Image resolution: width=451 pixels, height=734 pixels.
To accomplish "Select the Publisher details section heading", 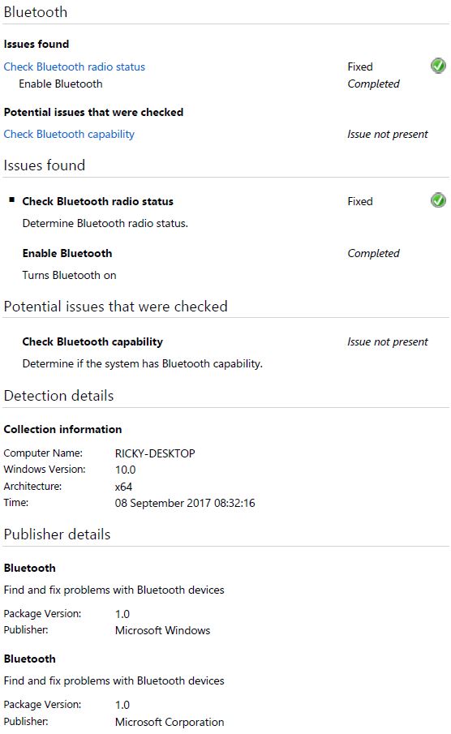I will click(x=57, y=534).
